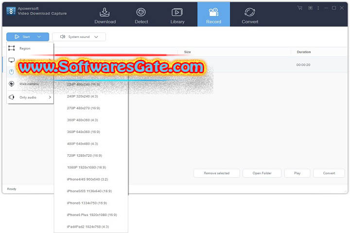
Task: Expand the Start button dropdown arrow
Action: (39, 37)
